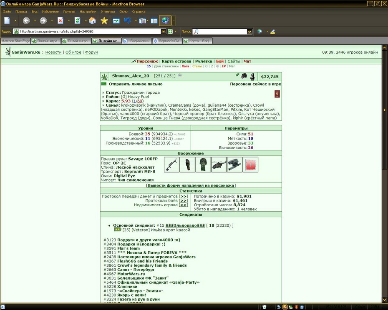
Task: Open the Карта острова link
Action: (x=176, y=61)
